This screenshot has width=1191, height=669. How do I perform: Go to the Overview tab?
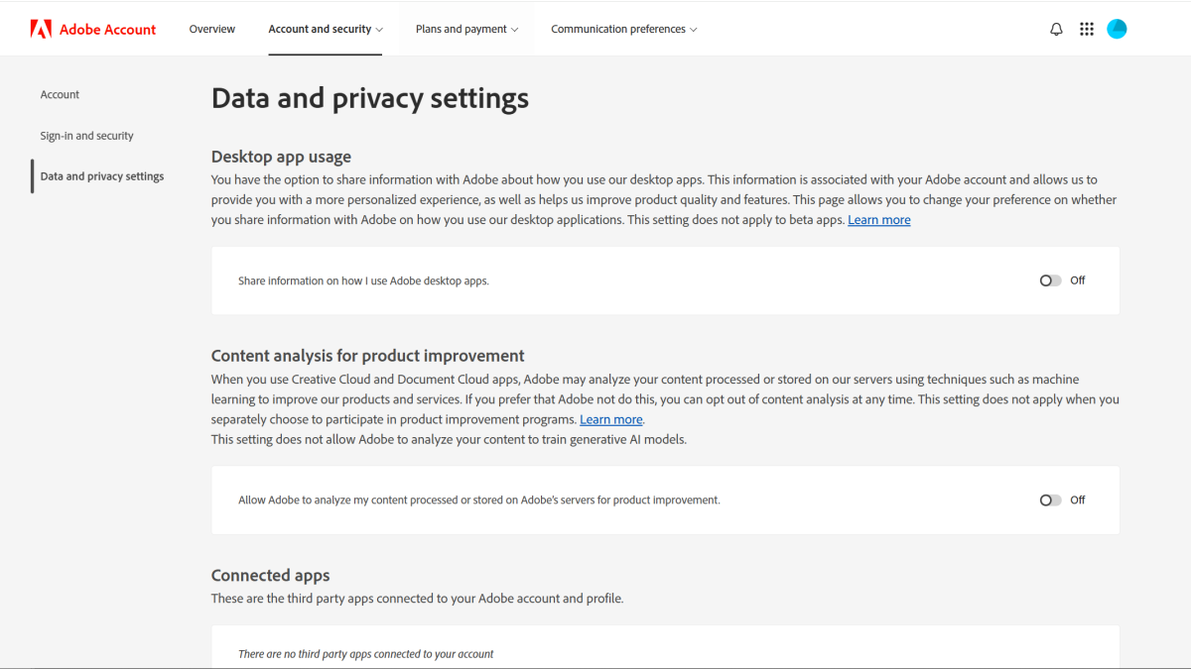pyautogui.click(x=212, y=30)
